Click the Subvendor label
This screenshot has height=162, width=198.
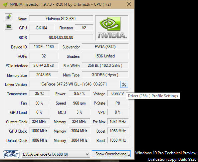[71, 47]
